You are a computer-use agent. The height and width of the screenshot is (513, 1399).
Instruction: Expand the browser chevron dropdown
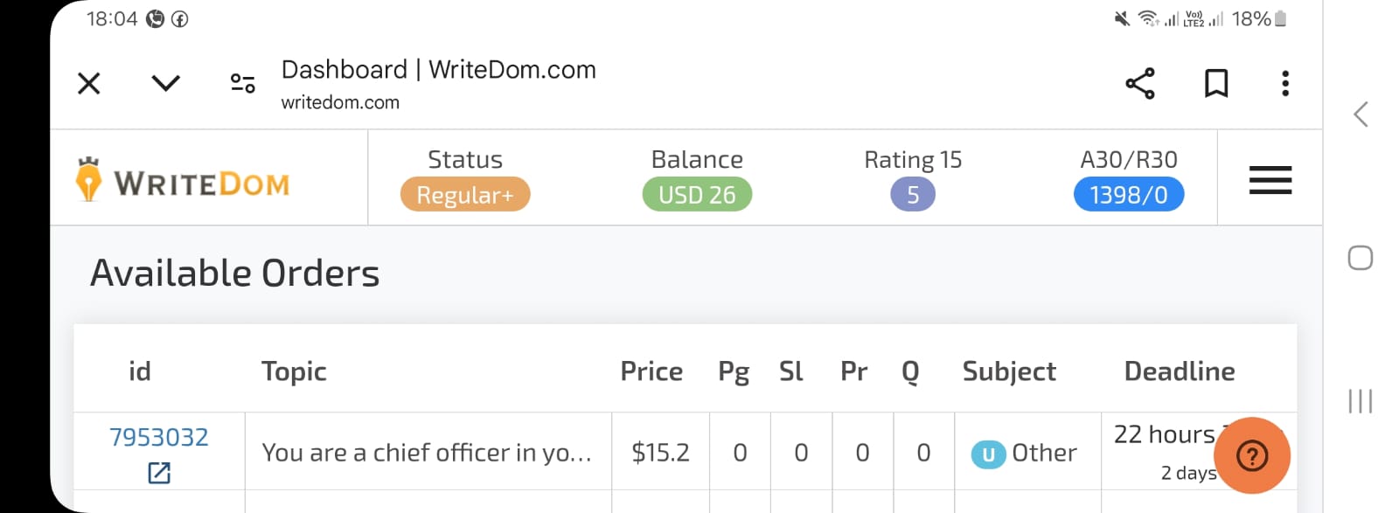tap(165, 83)
